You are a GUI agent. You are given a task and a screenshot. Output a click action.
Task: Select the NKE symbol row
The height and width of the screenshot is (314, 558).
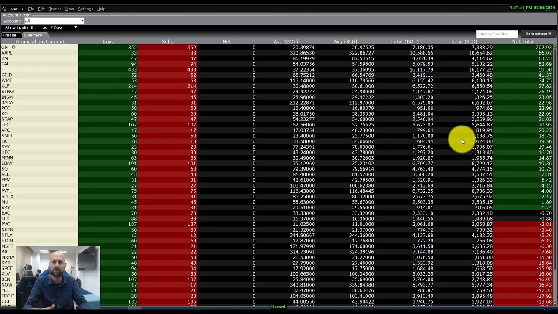point(5,185)
